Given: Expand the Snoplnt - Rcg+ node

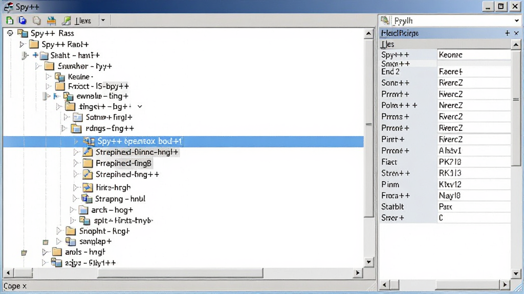Looking at the screenshot, I should [x=59, y=231].
